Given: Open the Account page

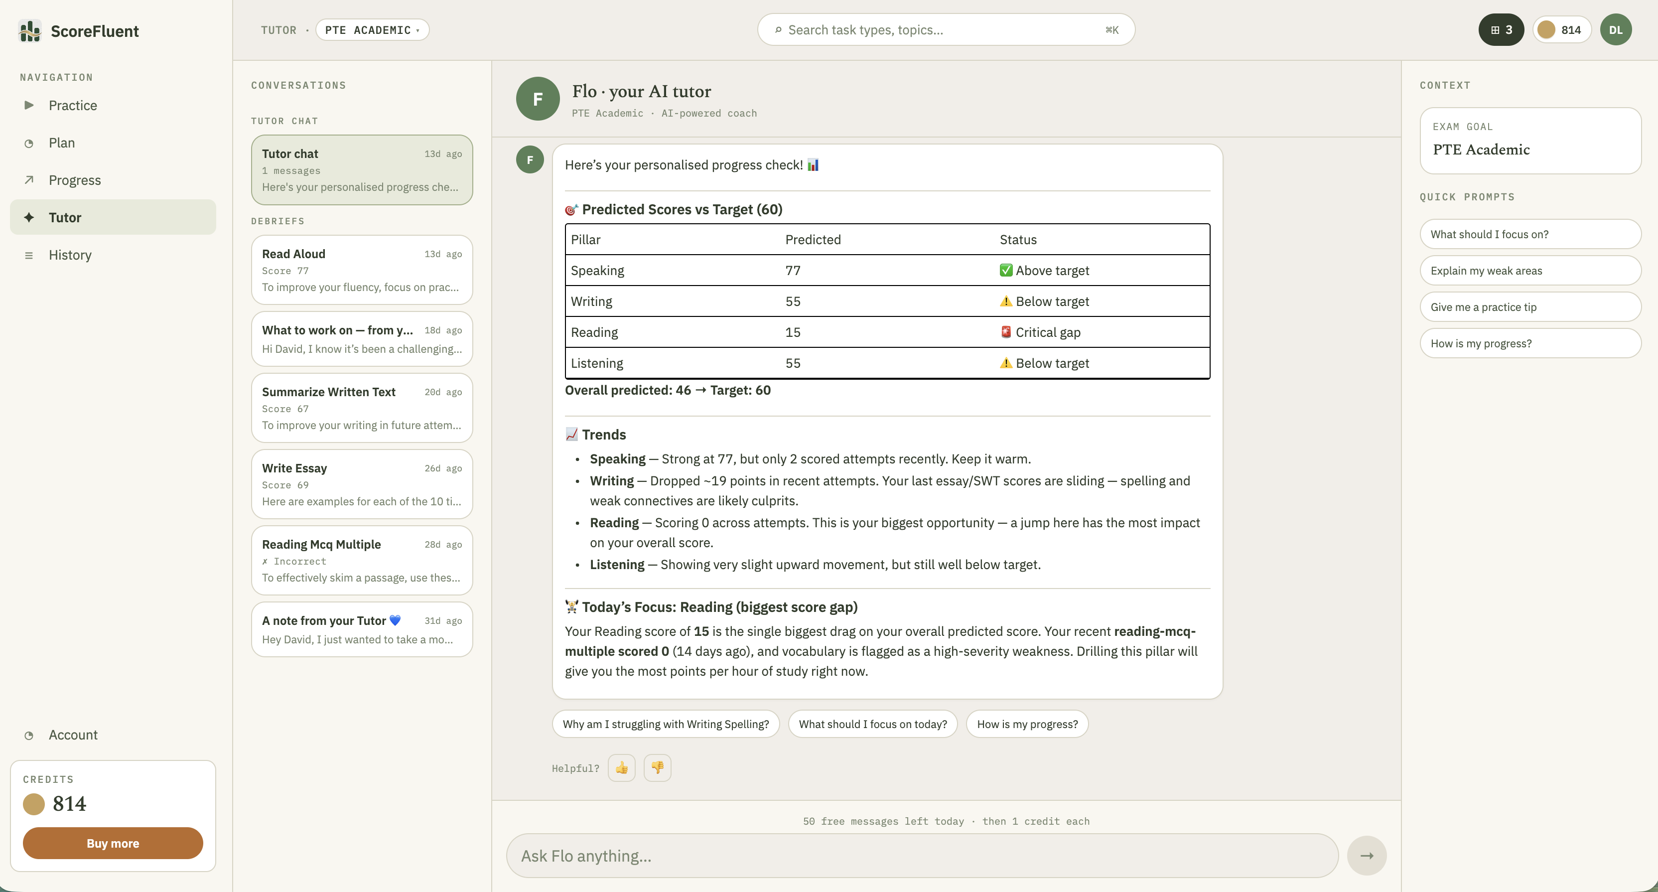Looking at the screenshot, I should [x=113, y=735].
